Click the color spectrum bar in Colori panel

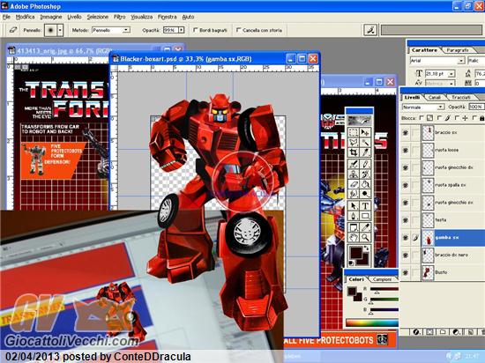372,323
